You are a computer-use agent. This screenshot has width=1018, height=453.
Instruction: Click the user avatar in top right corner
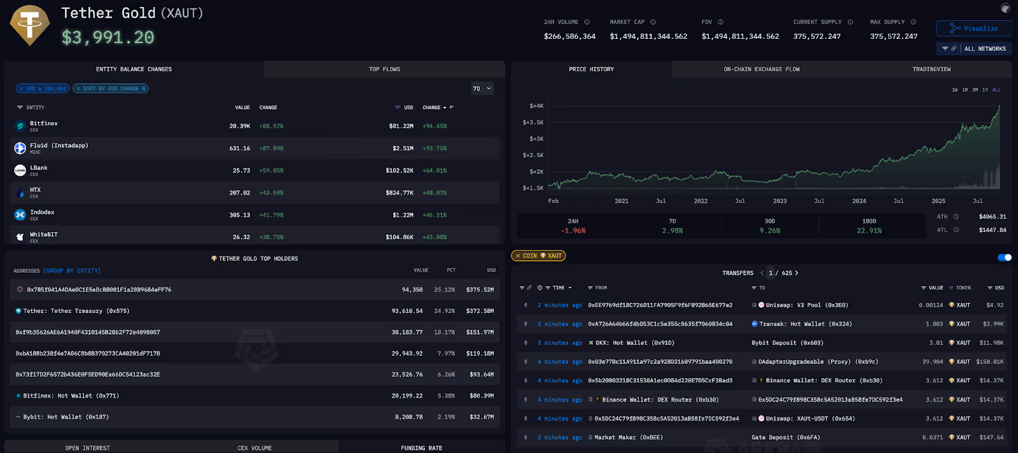1005,8
